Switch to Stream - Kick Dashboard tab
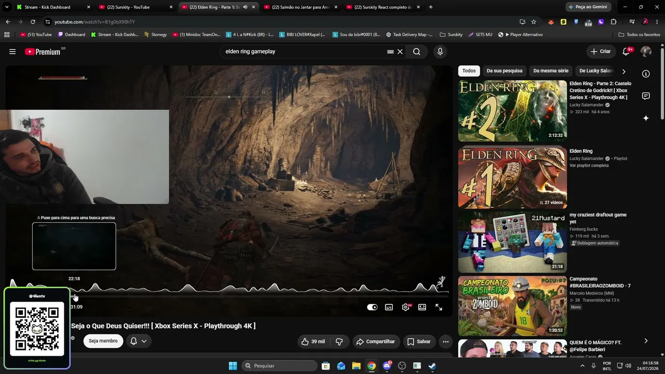 pyautogui.click(x=52, y=7)
